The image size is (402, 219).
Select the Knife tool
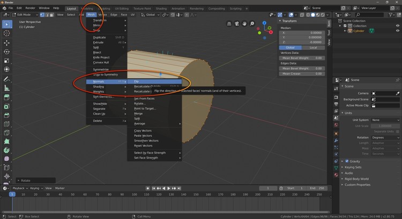point(7,133)
